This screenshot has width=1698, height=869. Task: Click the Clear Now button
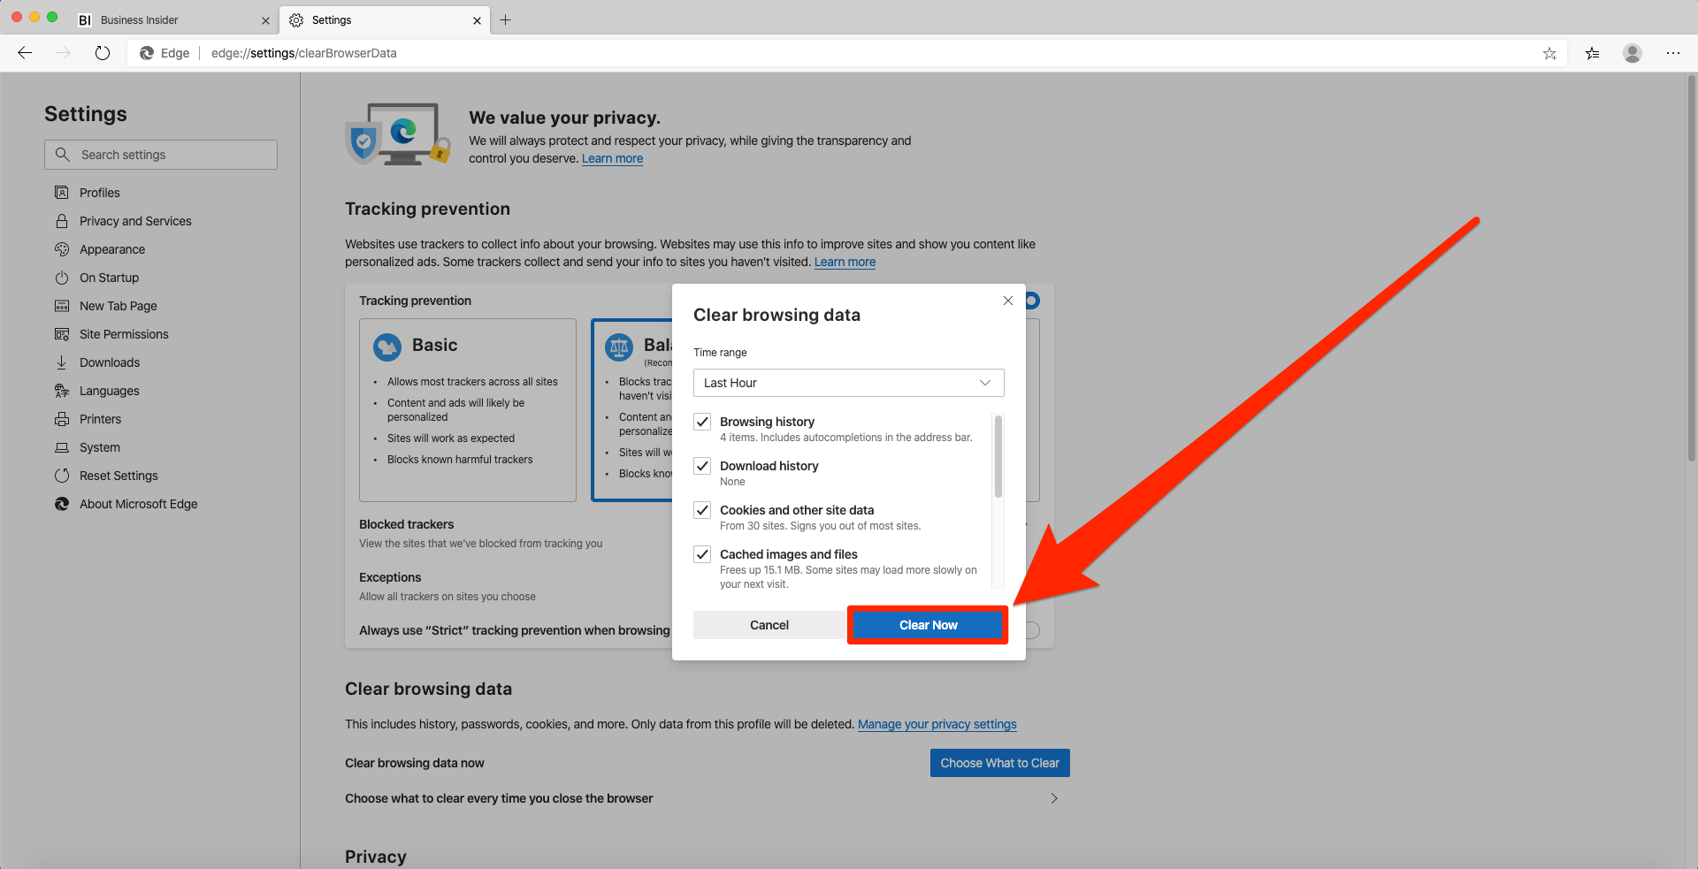coord(928,625)
